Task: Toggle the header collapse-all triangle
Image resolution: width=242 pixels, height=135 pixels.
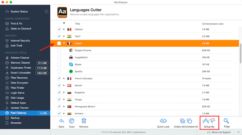Action: (64, 23)
